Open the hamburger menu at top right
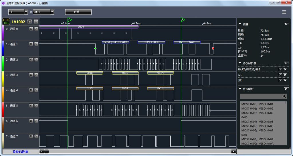The height and width of the screenshot is (156, 293). point(284,12)
